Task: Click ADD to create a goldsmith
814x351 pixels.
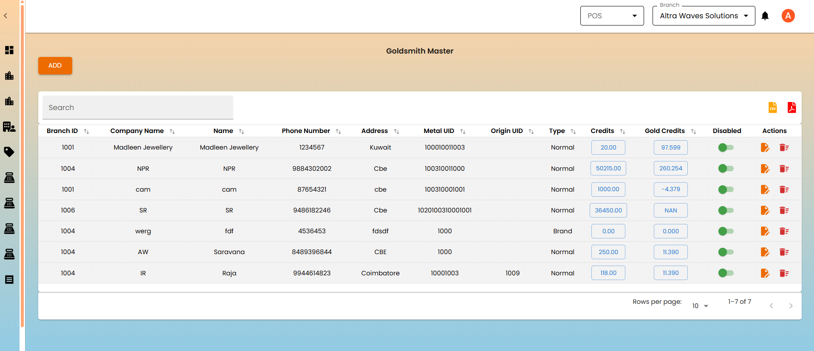Action: [55, 65]
